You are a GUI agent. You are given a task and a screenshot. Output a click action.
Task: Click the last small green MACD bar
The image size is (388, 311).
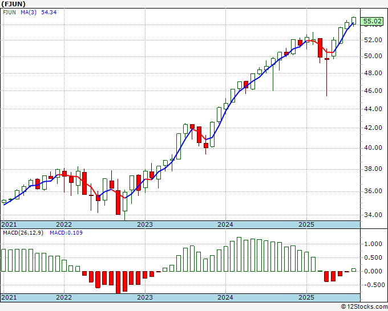(354, 270)
